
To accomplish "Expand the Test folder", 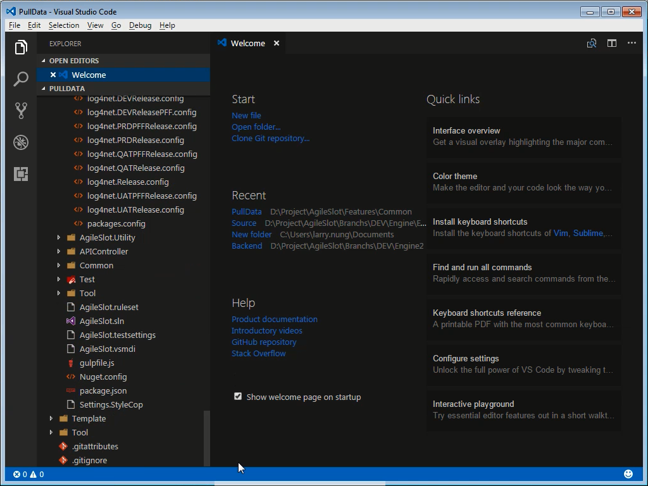I will (x=59, y=279).
